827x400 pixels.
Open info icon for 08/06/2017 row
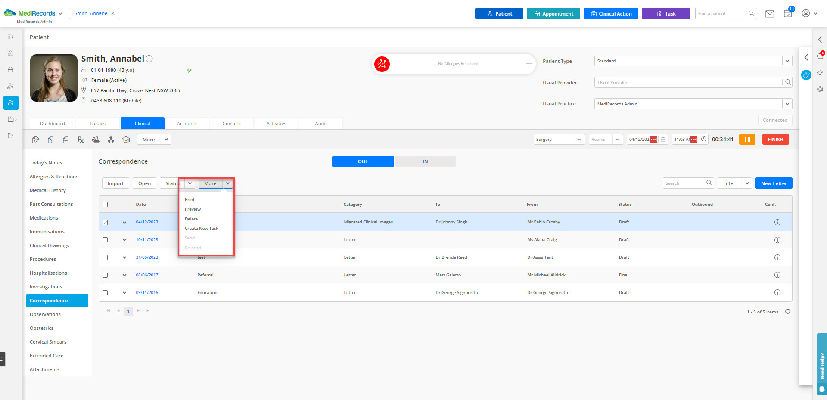click(x=777, y=275)
